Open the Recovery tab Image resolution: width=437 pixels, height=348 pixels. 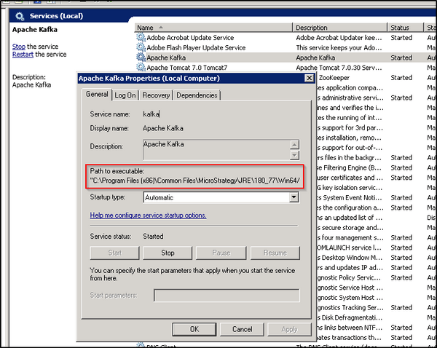coord(156,95)
